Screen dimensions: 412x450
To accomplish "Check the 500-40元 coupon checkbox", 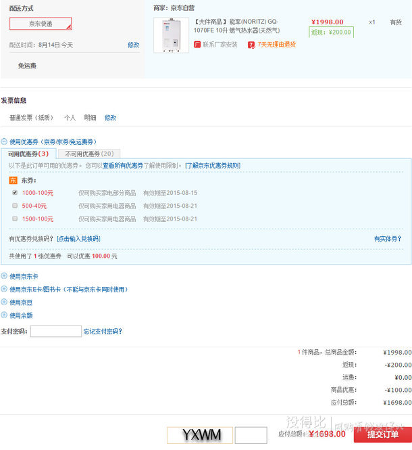I will coord(15,206).
